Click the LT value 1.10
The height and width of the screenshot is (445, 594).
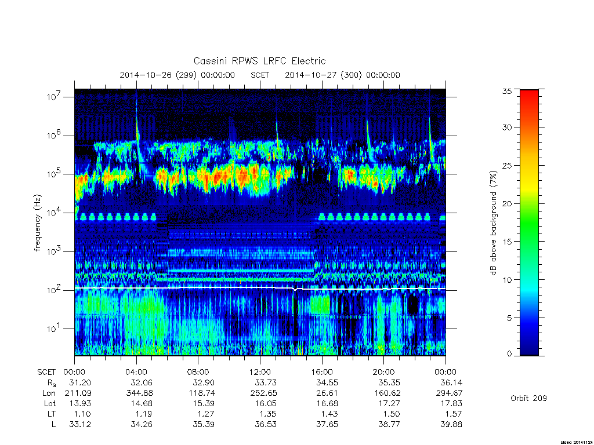coord(82,414)
